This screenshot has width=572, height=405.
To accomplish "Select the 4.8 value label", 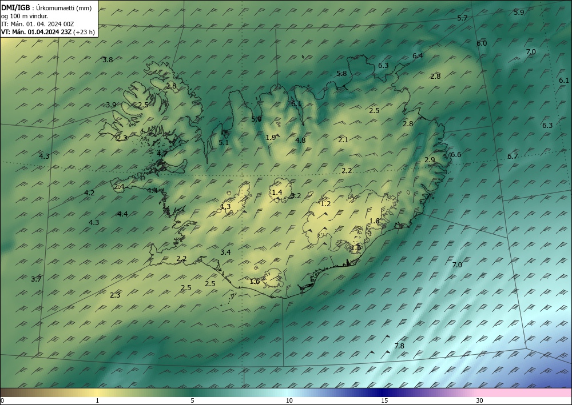I will pos(300,140).
